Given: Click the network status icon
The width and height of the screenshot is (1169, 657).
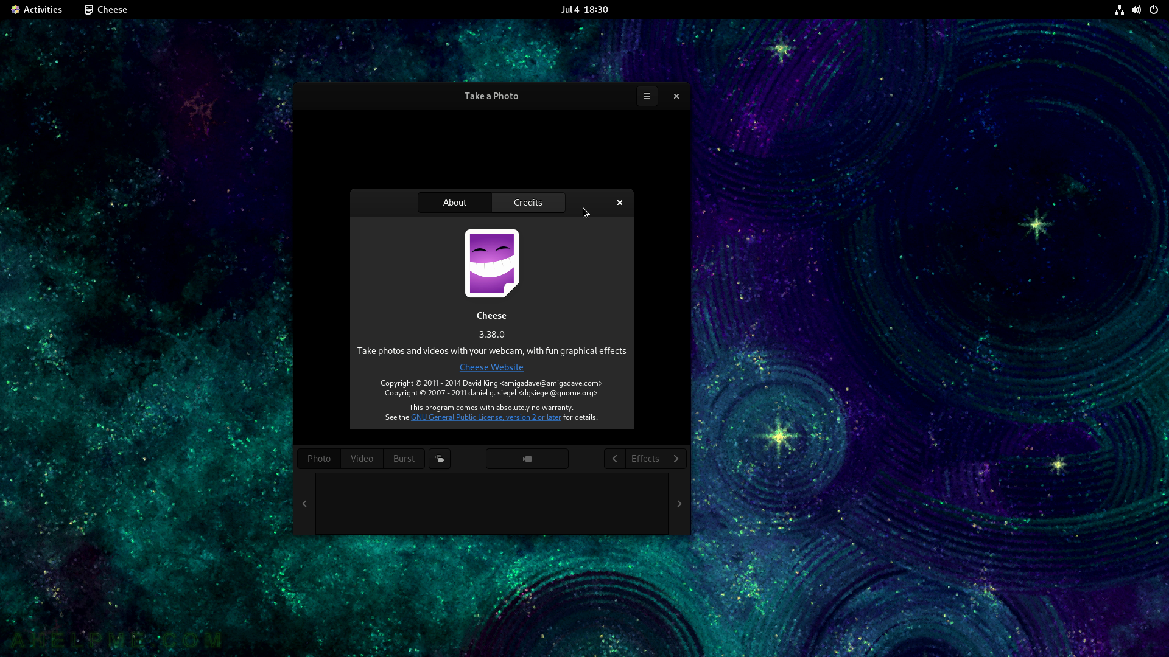Looking at the screenshot, I should point(1119,10).
